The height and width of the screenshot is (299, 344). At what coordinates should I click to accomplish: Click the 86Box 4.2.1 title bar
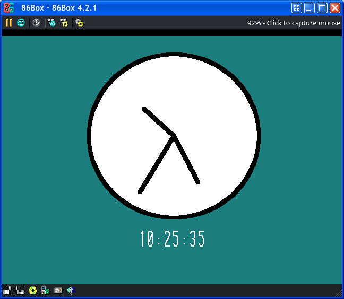tap(159, 8)
